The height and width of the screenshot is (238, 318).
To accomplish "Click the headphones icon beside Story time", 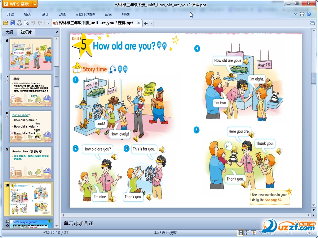I will (x=113, y=69).
